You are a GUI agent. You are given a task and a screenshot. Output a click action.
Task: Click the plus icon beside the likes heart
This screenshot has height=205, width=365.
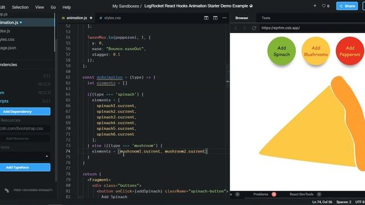(x=315, y=6)
